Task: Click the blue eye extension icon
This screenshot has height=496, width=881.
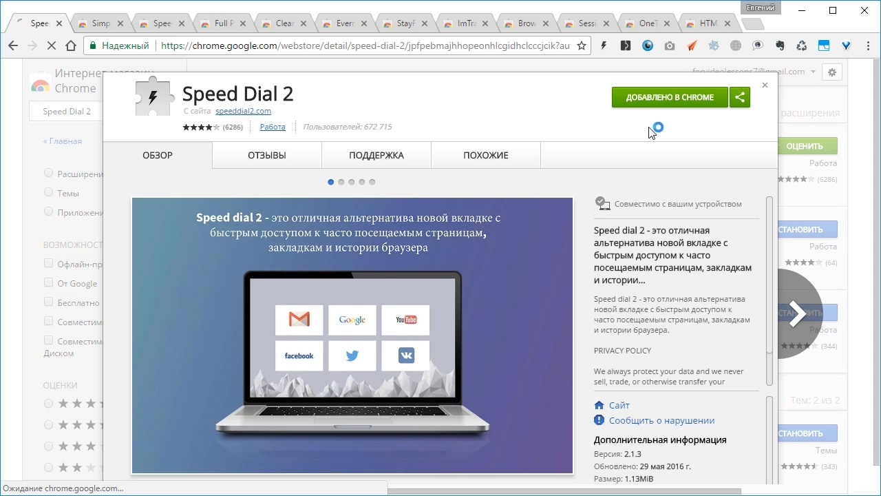Action: pos(648,46)
